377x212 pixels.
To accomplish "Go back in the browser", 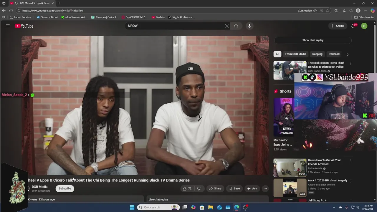I will pyautogui.click(x=4, y=11).
